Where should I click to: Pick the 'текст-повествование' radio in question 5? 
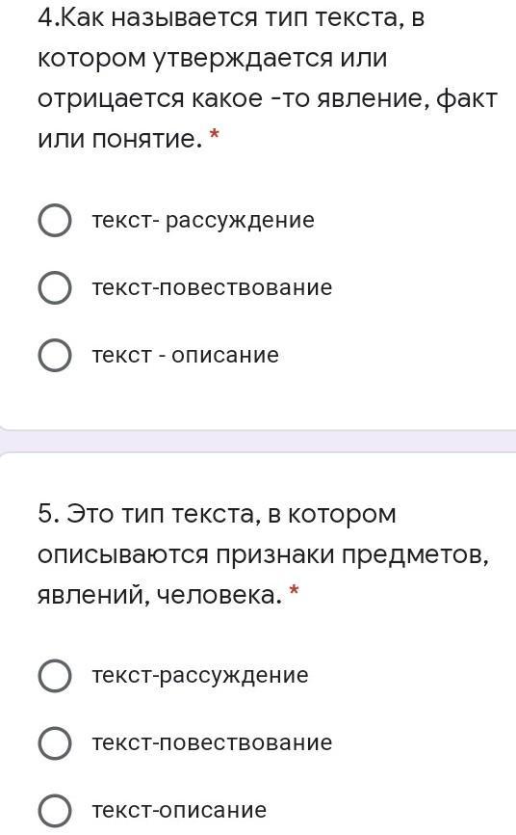(x=55, y=742)
